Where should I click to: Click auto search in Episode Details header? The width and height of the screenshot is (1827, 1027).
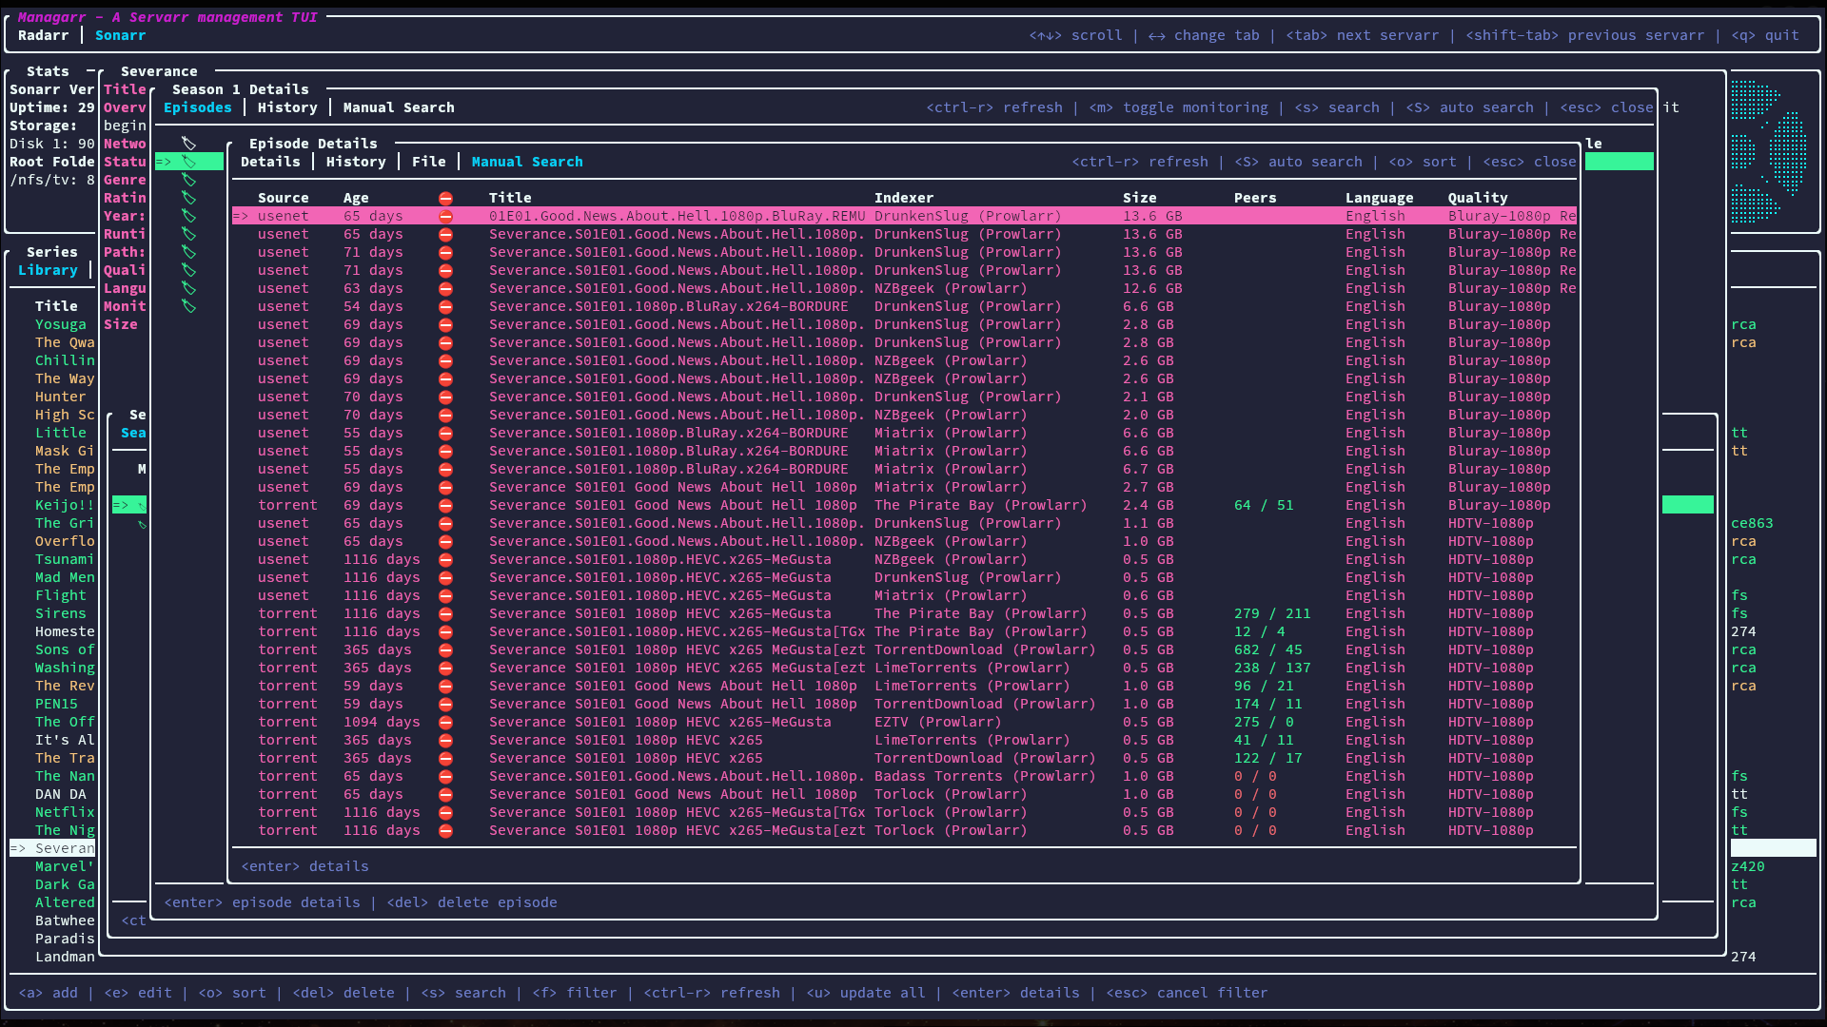pos(1298,162)
